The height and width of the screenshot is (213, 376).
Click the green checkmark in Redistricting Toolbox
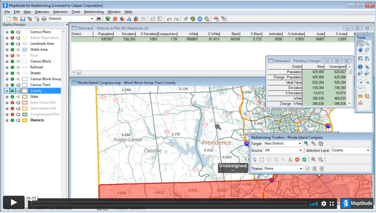304,159
